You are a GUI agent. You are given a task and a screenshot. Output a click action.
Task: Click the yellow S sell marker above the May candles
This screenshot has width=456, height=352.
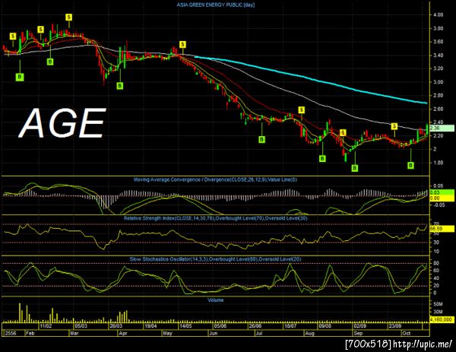tap(182, 45)
